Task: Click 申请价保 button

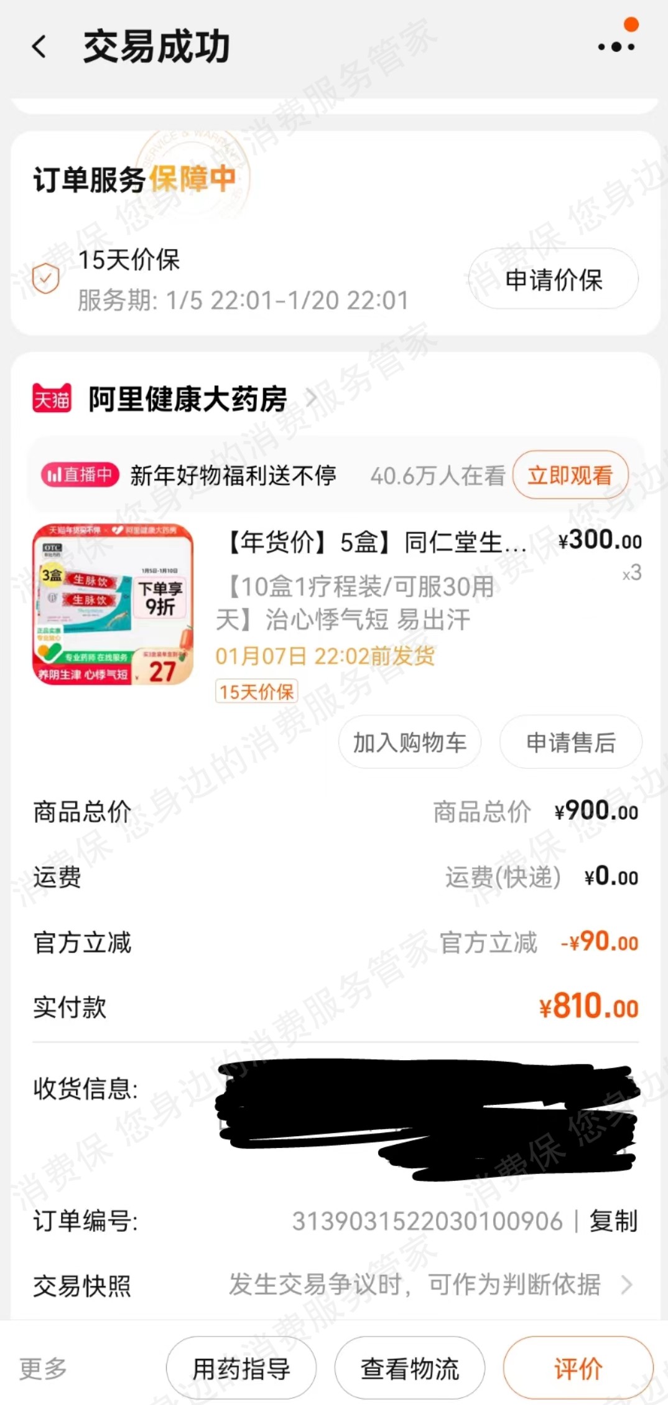Action: point(554,280)
